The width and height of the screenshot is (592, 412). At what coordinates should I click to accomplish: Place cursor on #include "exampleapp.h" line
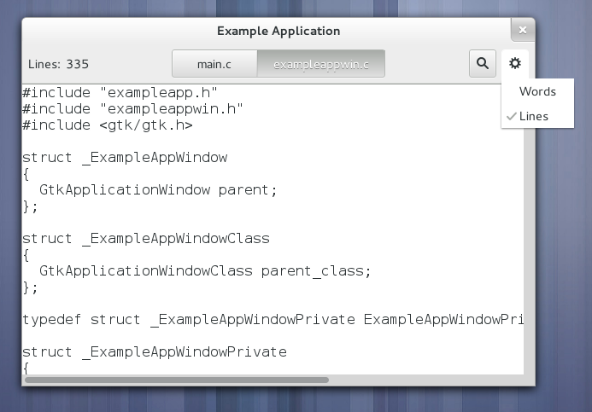120,92
